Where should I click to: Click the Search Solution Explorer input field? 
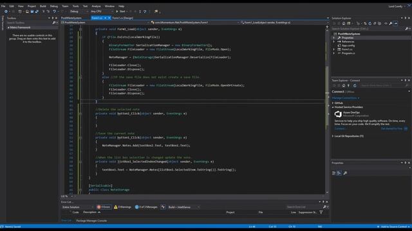pos(368,28)
